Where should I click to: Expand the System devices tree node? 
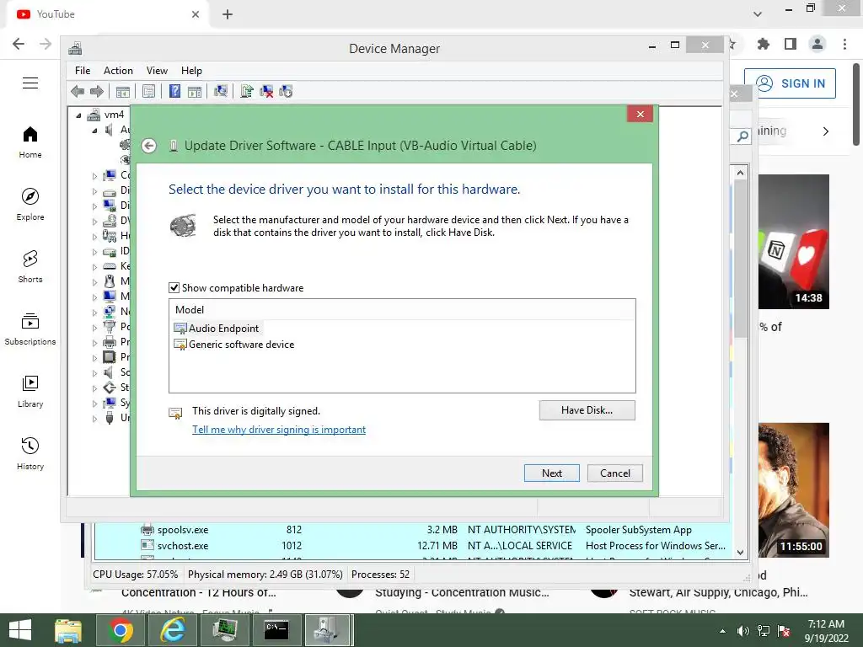click(94, 404)
